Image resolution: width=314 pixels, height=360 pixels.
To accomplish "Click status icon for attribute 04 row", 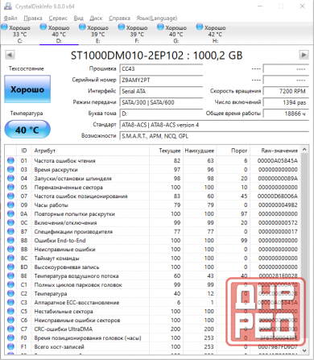I will click(10, 178).
